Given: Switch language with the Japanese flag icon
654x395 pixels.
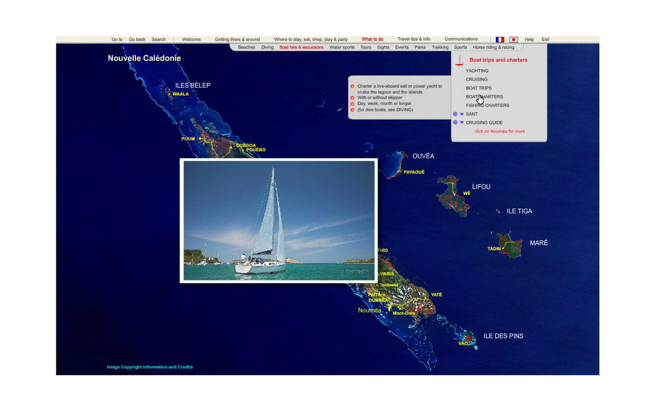Looking at the screenshot, I should [513, 39].
